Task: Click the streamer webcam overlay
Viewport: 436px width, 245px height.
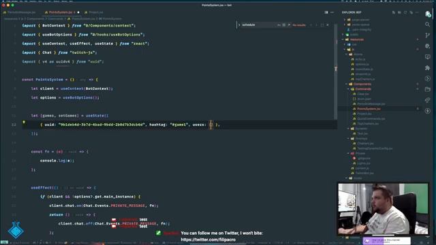Action: click(x=383, y=209)
